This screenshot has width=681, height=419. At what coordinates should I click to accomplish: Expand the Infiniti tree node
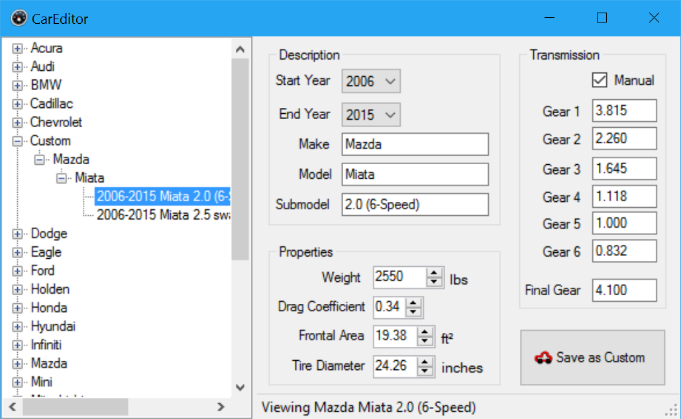click(17, 346)
